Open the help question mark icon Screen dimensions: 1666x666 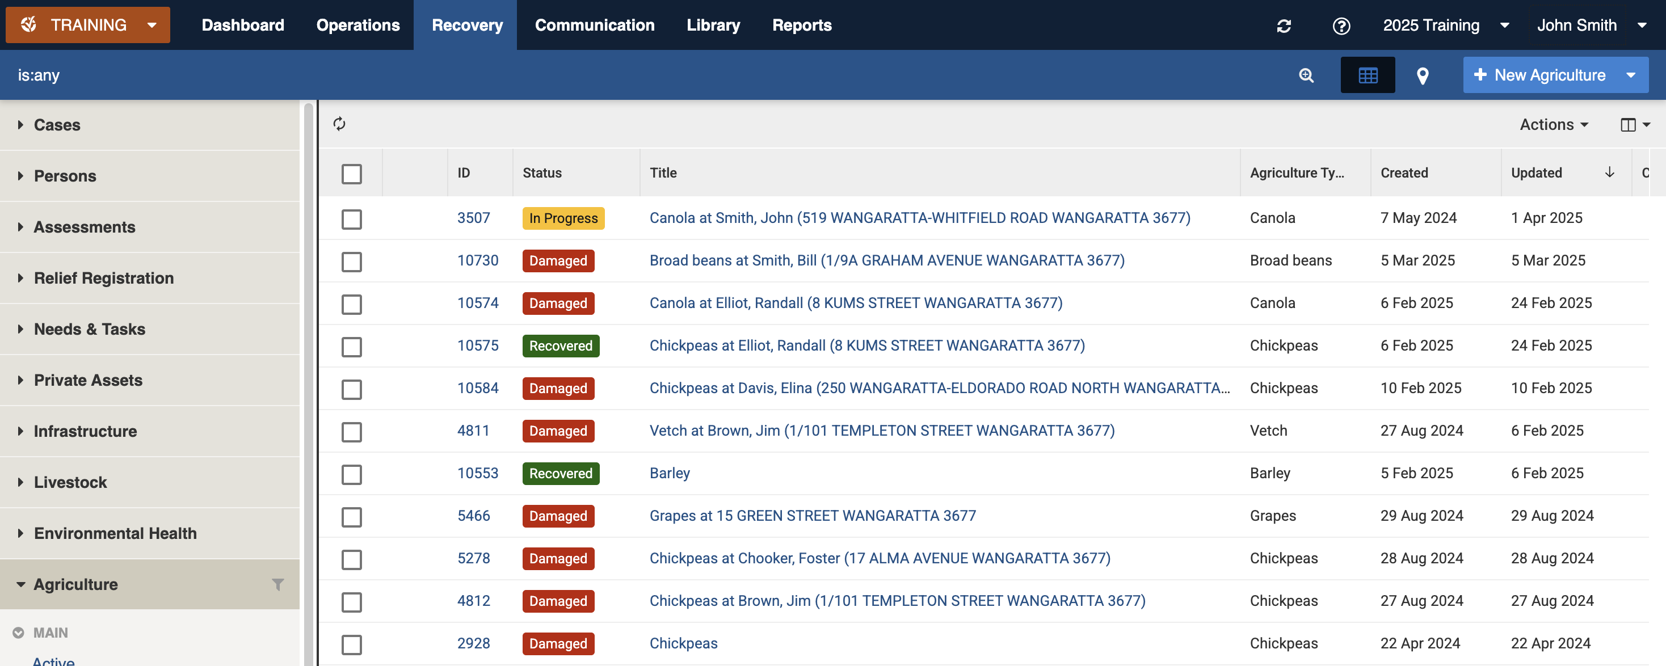pyautogui.click(x=1341, y=25)
